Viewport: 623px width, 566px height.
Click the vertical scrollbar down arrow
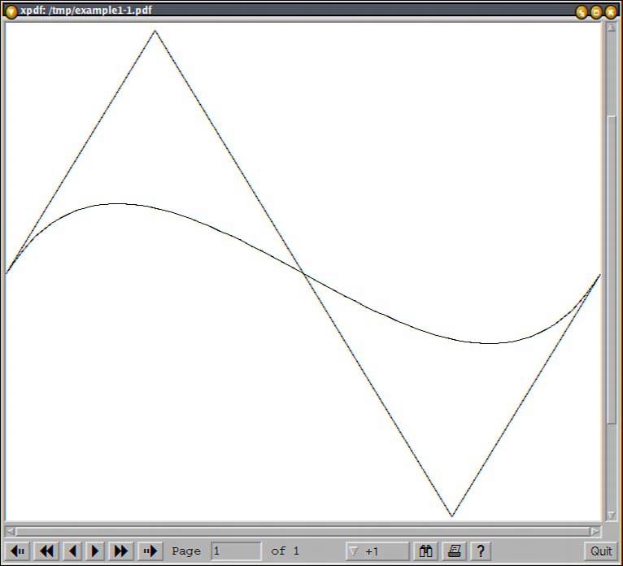click(611, 516)
